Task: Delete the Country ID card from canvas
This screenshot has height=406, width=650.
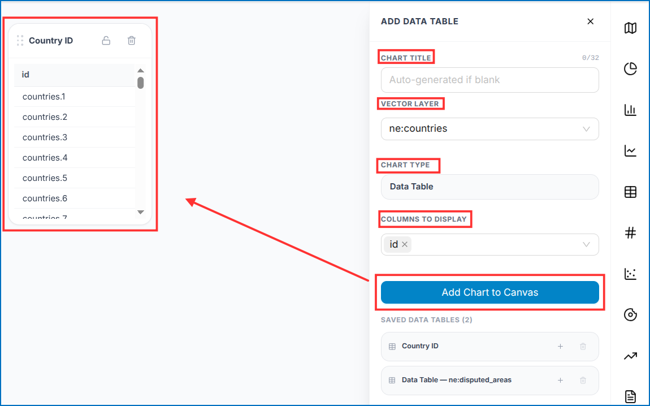Action: [131, 40]
